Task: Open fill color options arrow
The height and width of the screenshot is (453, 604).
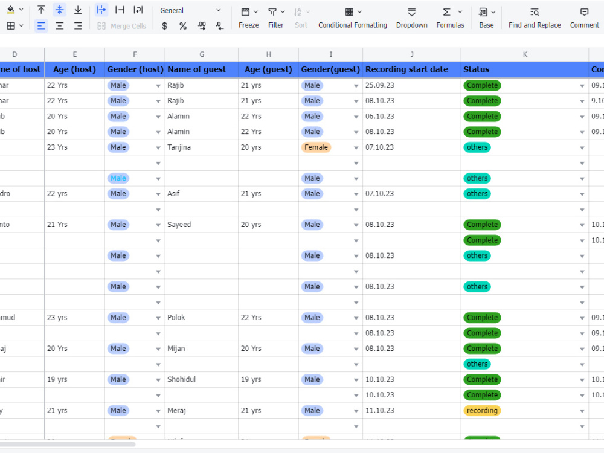Action: coord(22,10)
